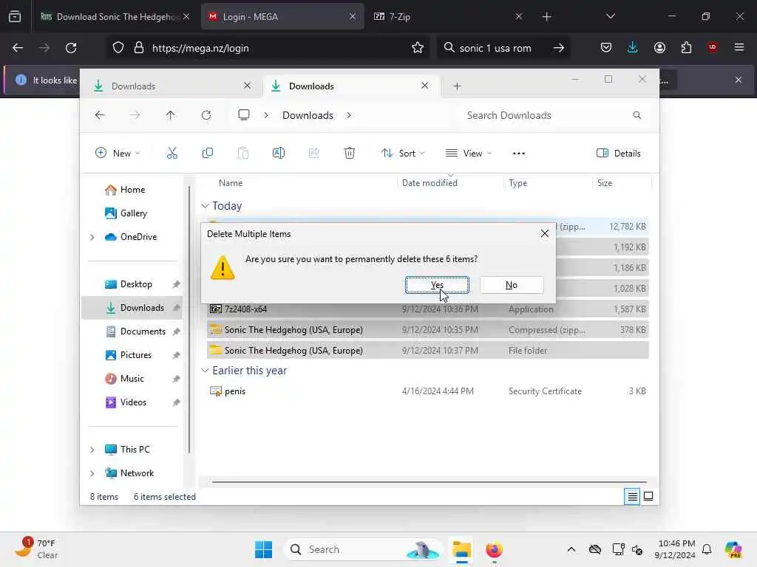757x567 pixels.
Task: Click the Rename icon in Explorer toolbar
Action: click(x=279, y=154)
